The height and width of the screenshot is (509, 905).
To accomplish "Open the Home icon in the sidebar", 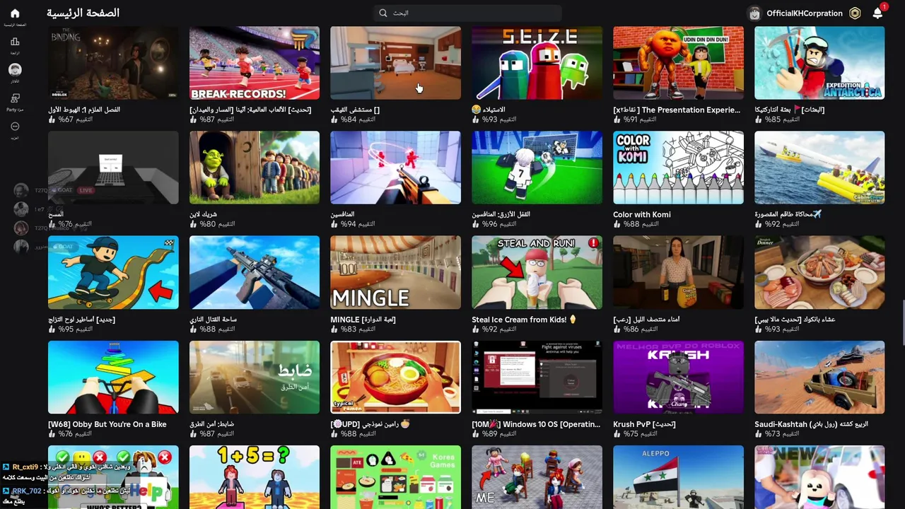I will 15,13.
